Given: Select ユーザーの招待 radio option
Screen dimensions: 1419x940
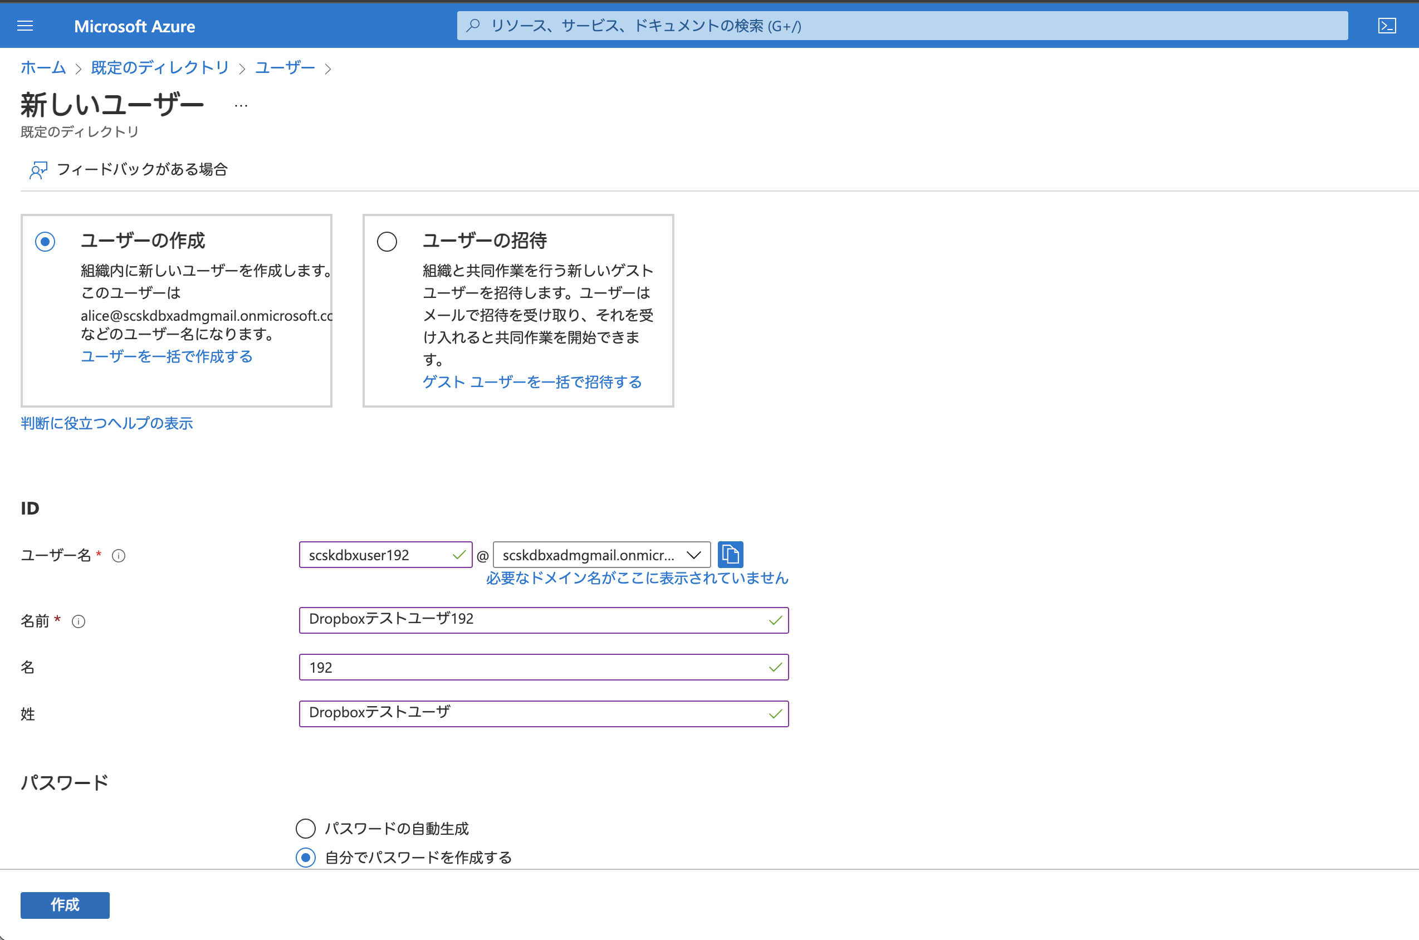Looking at the screenshot, I should coord(386,242).
